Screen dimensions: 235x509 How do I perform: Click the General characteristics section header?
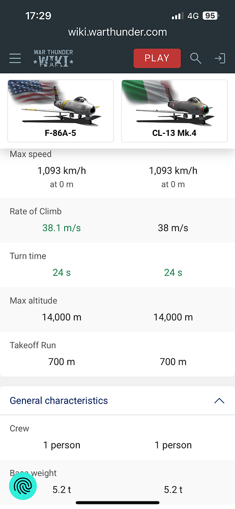(x=118, y=401)
